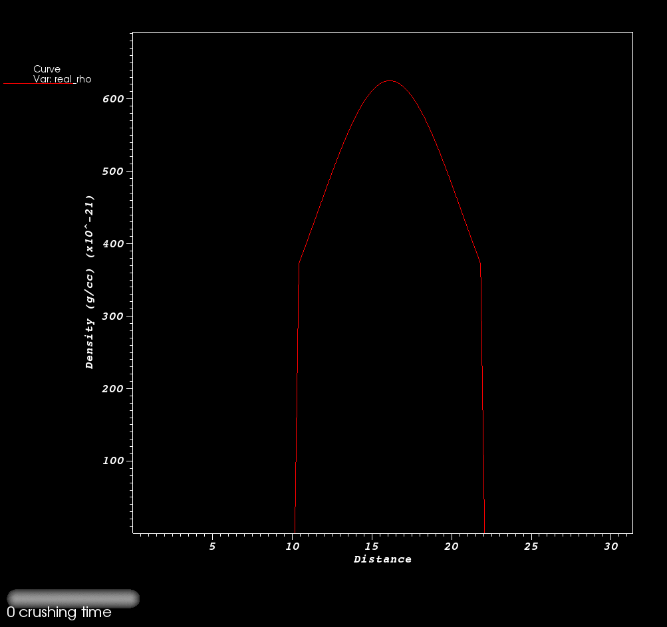Click the x-axis label 5
Screen dimensions: 667x627
[x=212, y=546]
